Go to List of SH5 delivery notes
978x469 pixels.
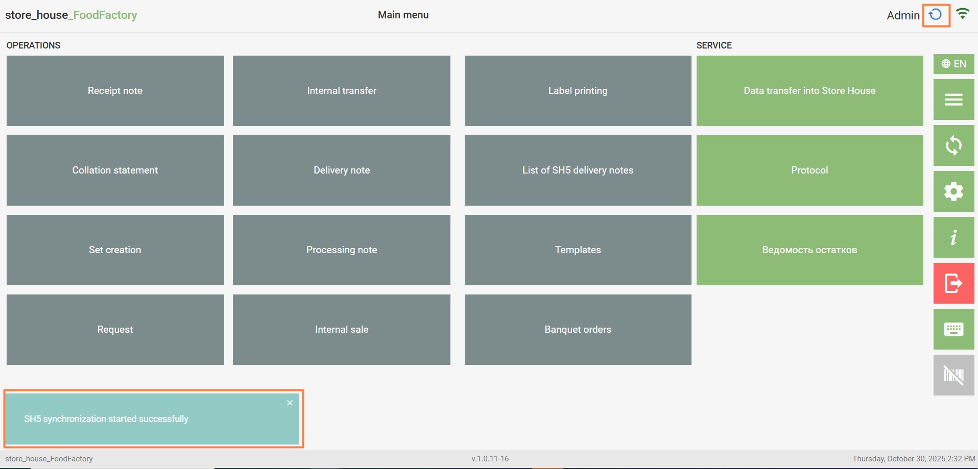coord(578,170)
